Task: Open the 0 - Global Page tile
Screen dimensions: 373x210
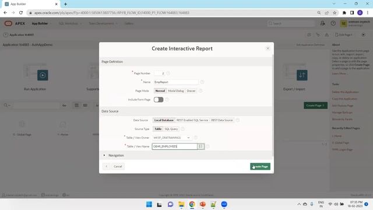Action: click(x=22, y=128)
